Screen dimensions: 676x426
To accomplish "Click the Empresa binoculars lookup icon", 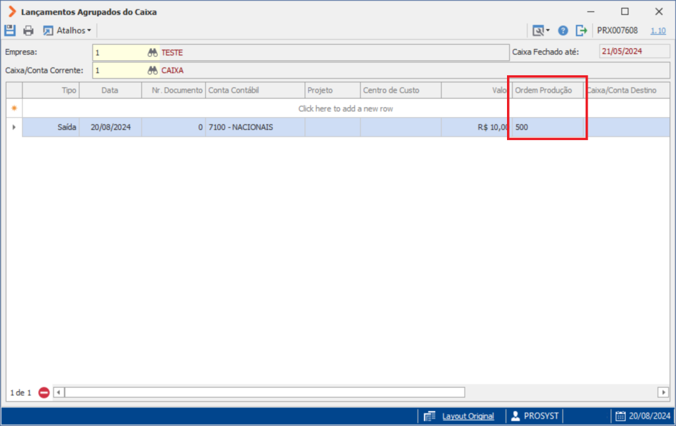I will coord(152,53).
